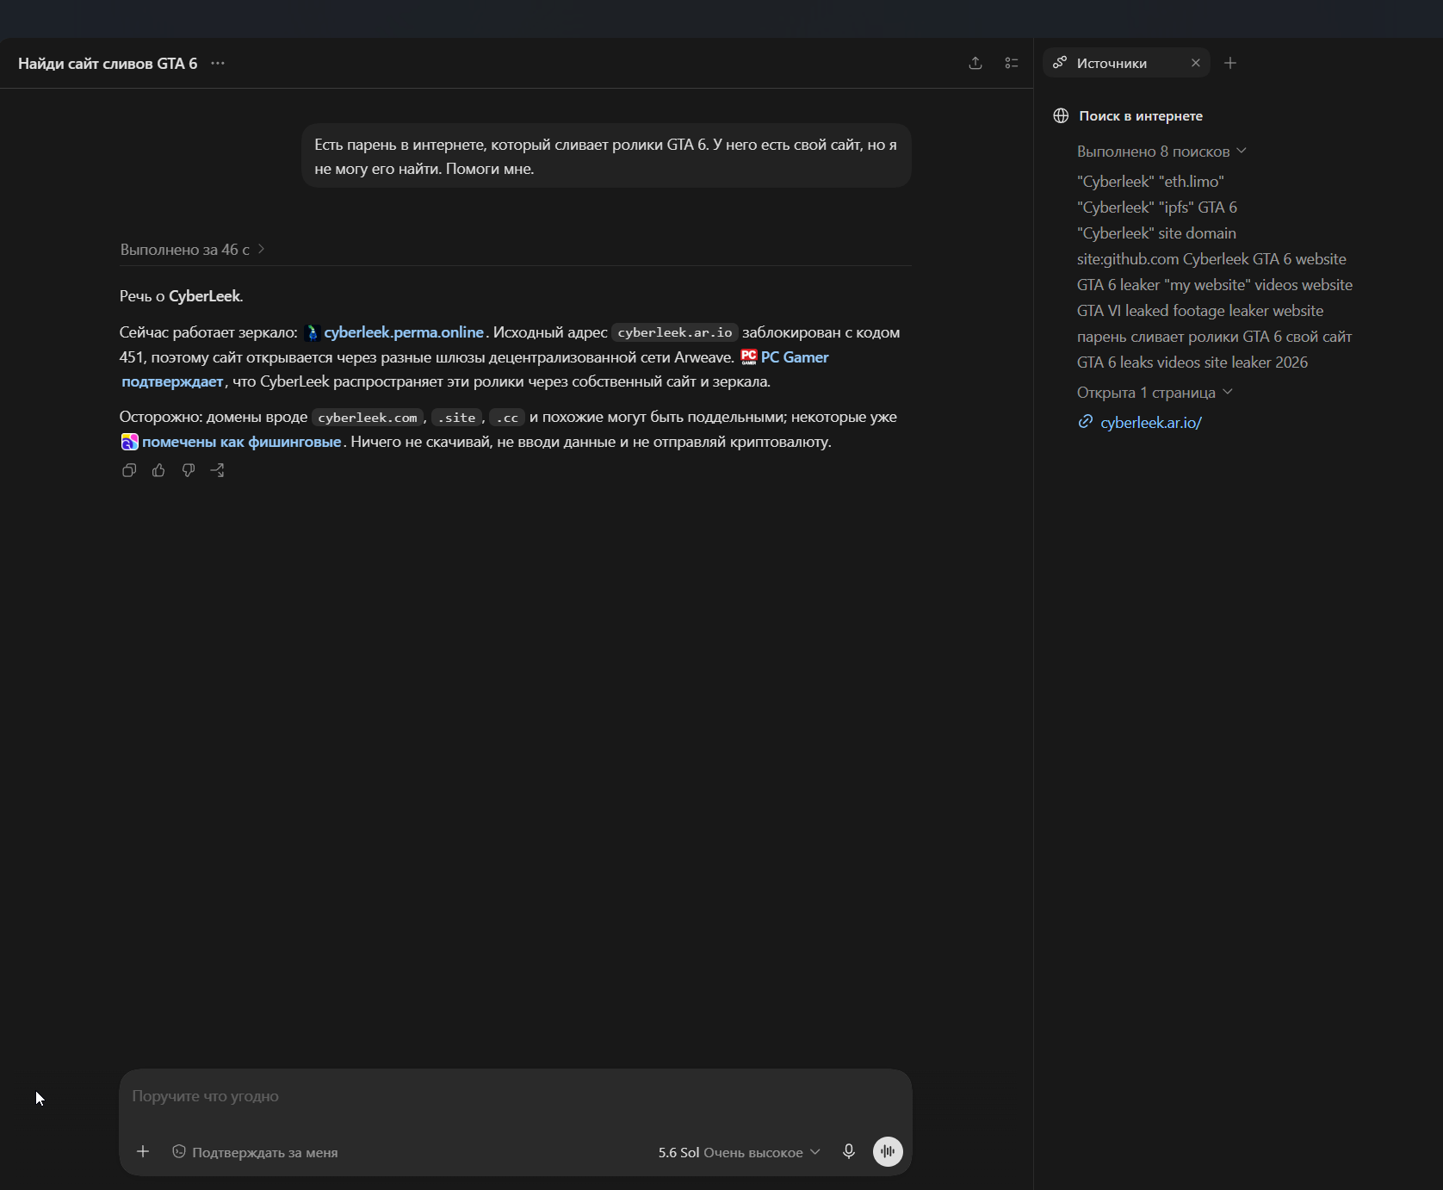Screen dimensions: 1443x1190
Task: Click the "Cyberleek" "ipfs" GTA 6 query
Action: click(x=1157, y=208)
